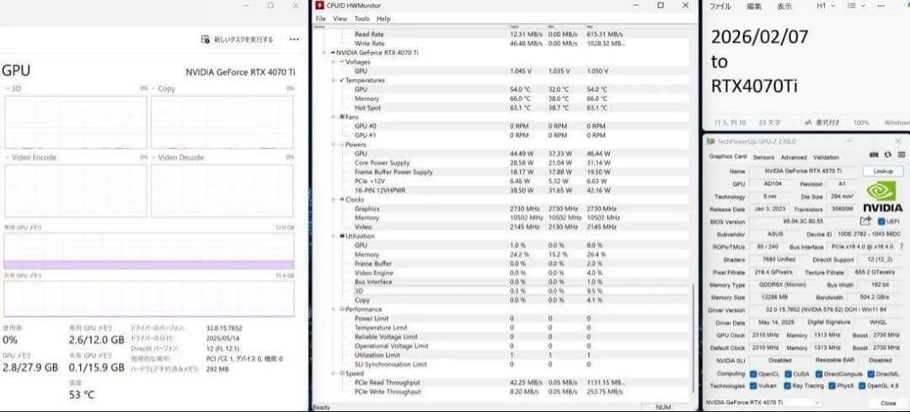Screen dimensions: 910x412
Task: Open the H1 heading dropdown in Notepad
Action: pos(832,6)
